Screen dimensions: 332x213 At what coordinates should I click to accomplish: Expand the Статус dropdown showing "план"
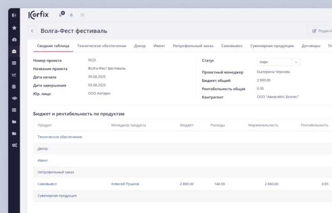(x=278, y=62)
